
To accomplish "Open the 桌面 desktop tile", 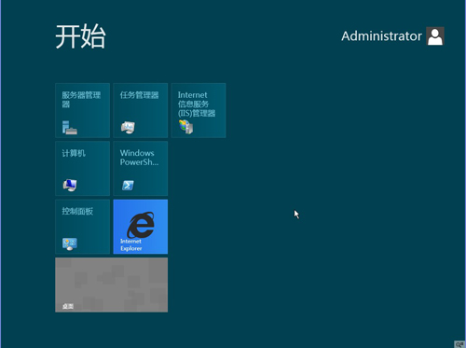I will pos(112,285).
